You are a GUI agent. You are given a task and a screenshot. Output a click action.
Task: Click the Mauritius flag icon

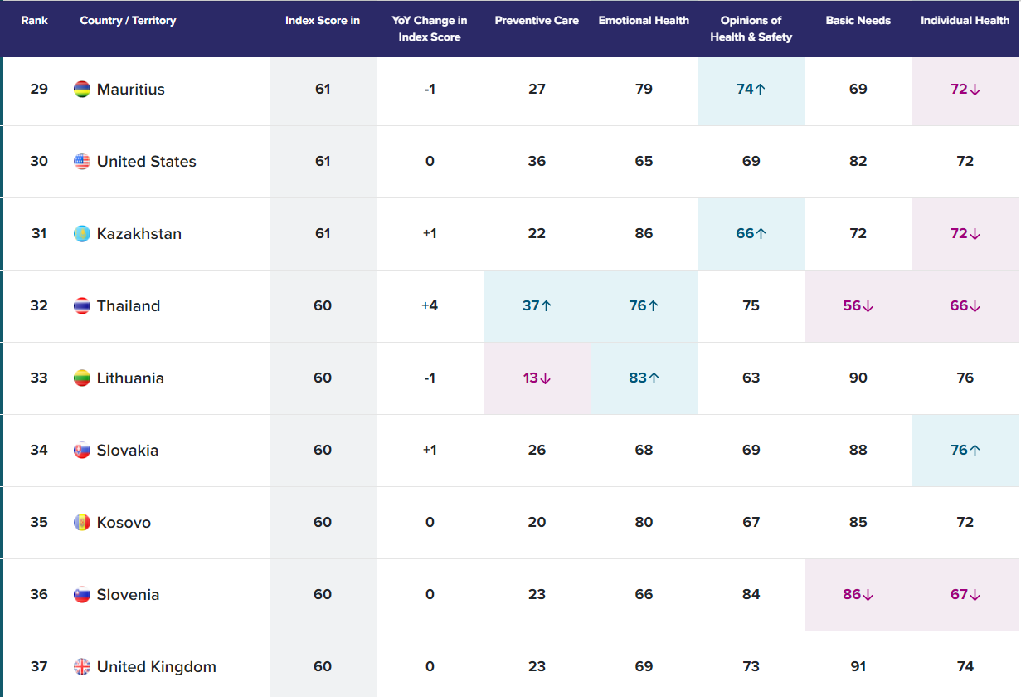[x=82, y=90]
